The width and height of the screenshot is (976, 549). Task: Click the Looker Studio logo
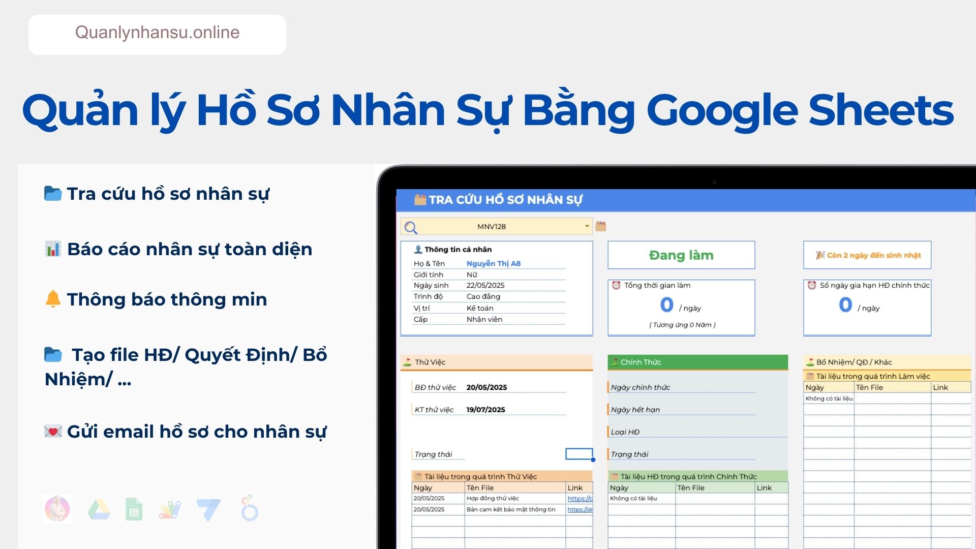[x=249, y=508]
